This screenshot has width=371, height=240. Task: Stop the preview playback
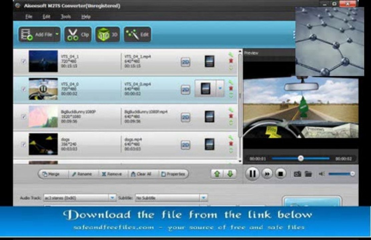[x=281, y=174]
